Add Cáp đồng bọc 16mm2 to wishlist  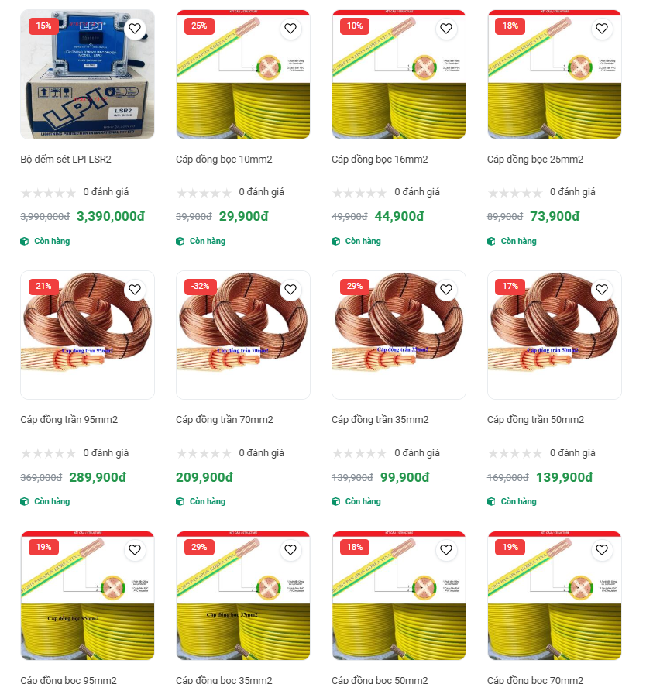(446, 29)
